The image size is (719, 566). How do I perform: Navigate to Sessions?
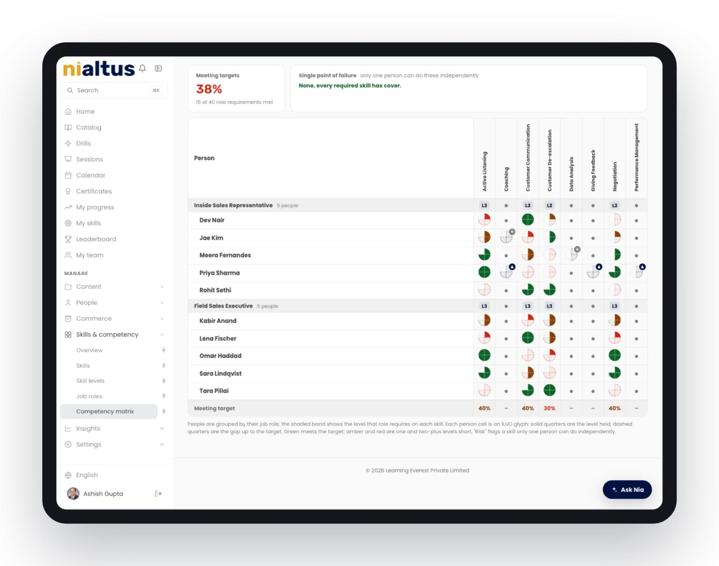coord(89,159)
